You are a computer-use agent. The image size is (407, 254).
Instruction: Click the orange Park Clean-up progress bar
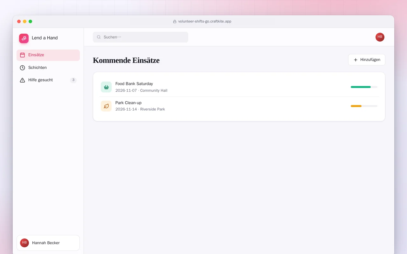(364, 106)
